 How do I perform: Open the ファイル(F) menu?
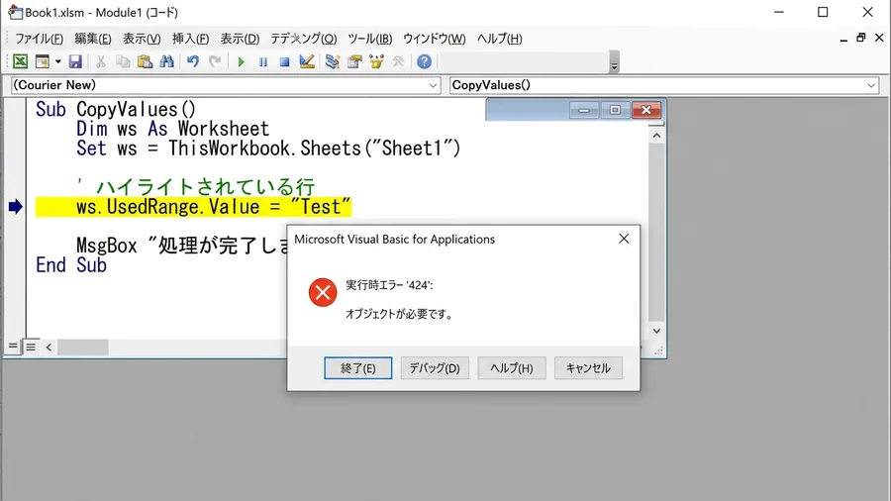pos(40,39)
